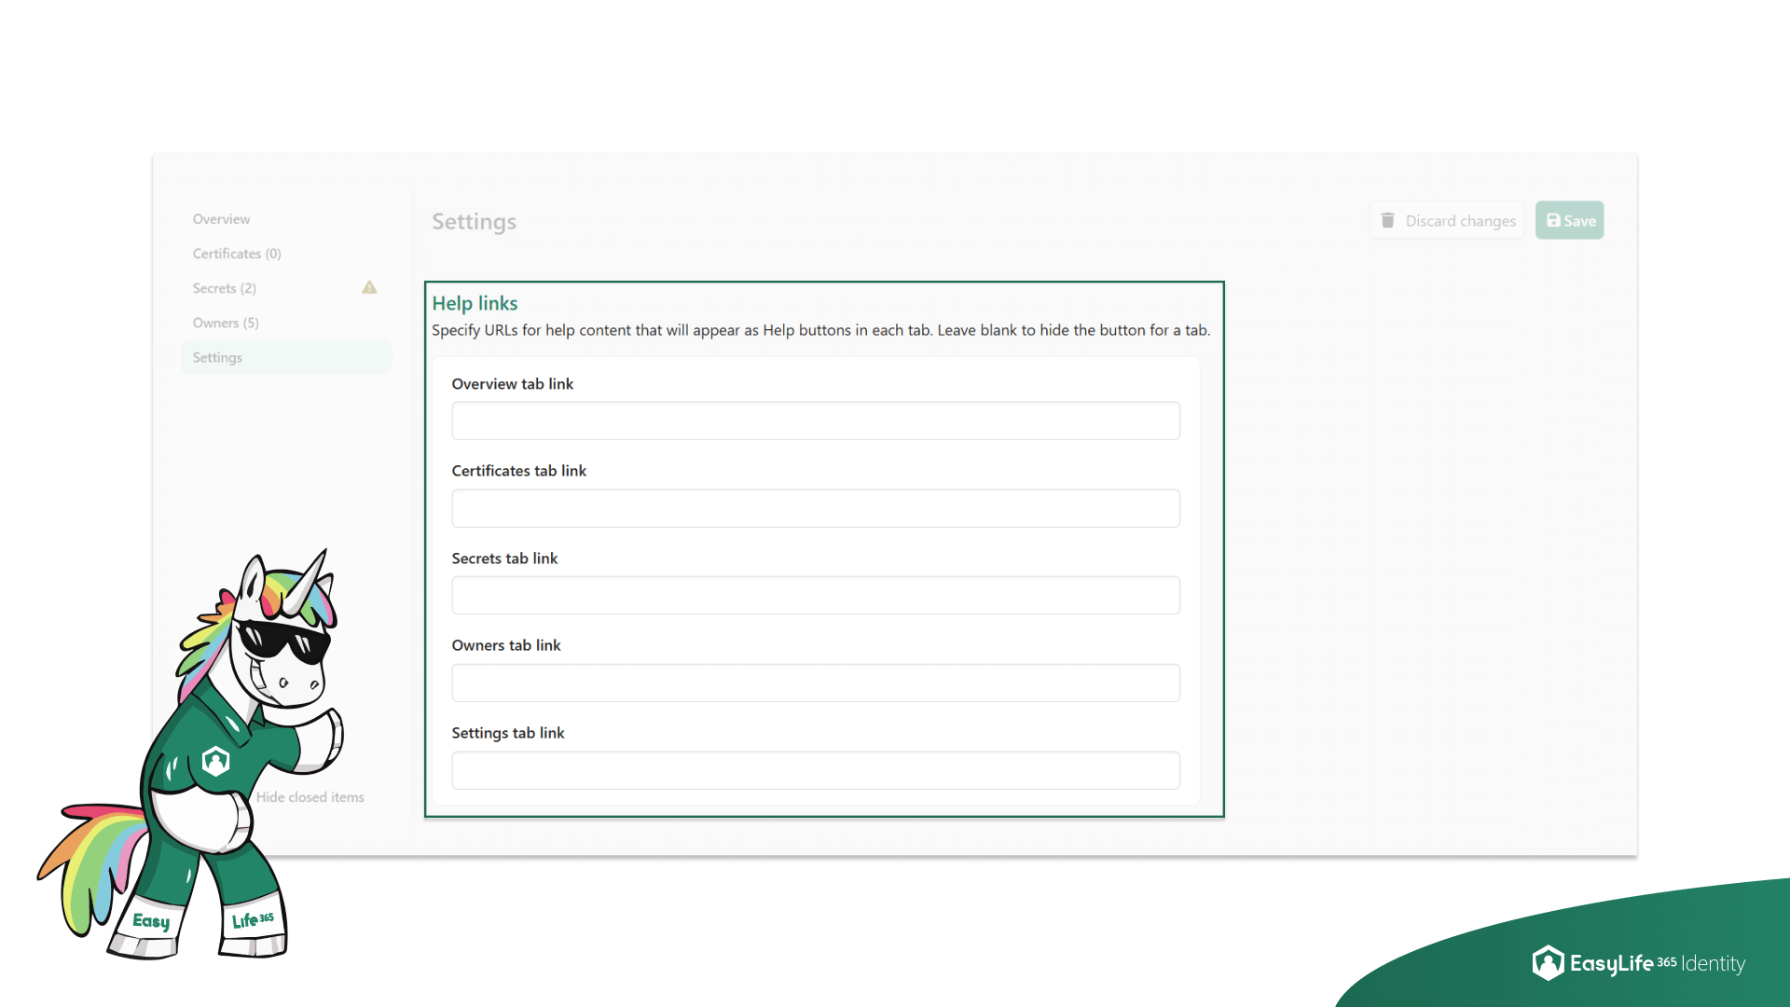Click the trash icon on Discard changes
The height and width of the screenshot is (1007, 1790).
1388,220
